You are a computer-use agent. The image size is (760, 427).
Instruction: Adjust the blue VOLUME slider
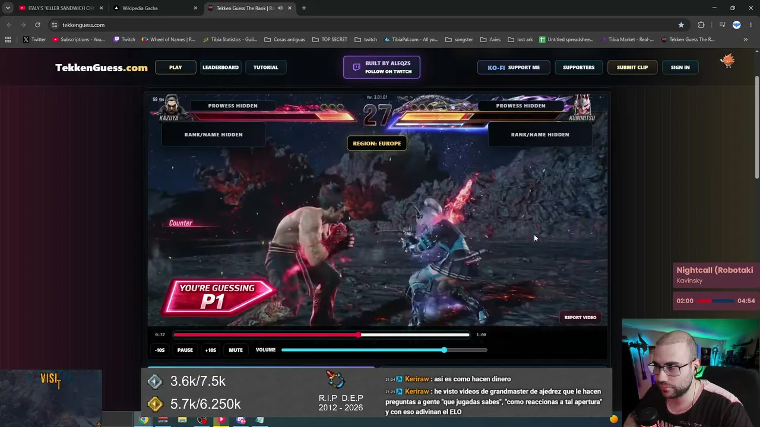[384, 350]
